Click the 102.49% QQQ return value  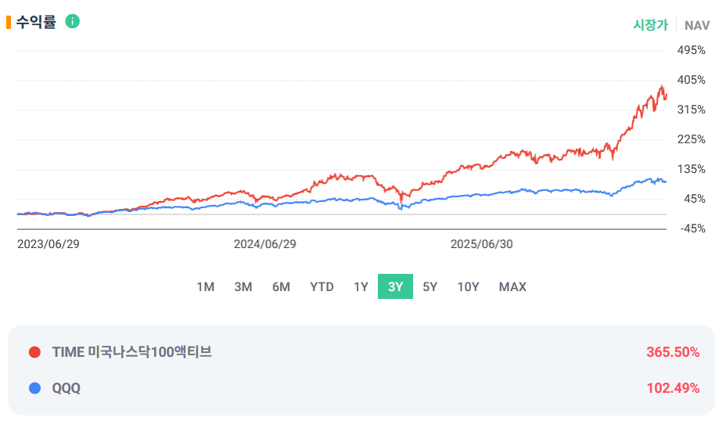pos(673,388)
